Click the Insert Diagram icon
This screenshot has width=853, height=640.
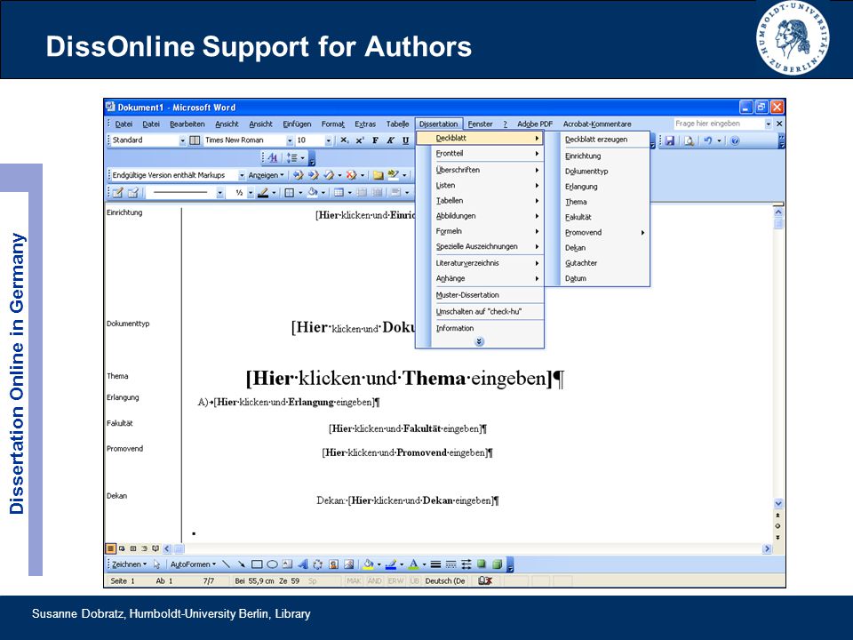pyautogui.click(x=318, y=564)
